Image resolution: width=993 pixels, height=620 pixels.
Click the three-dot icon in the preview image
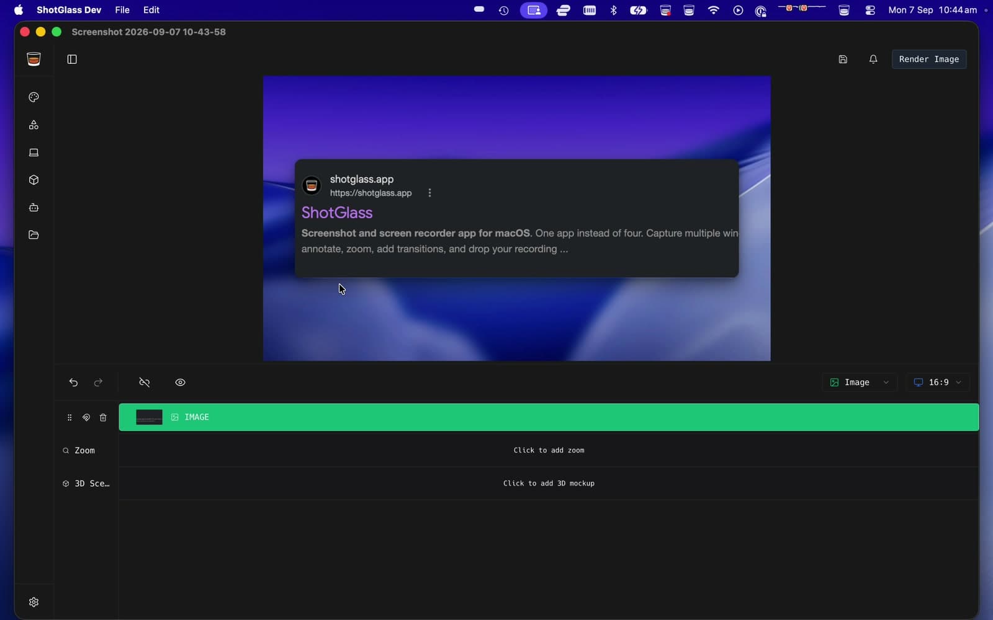click(x=429, y=193)
